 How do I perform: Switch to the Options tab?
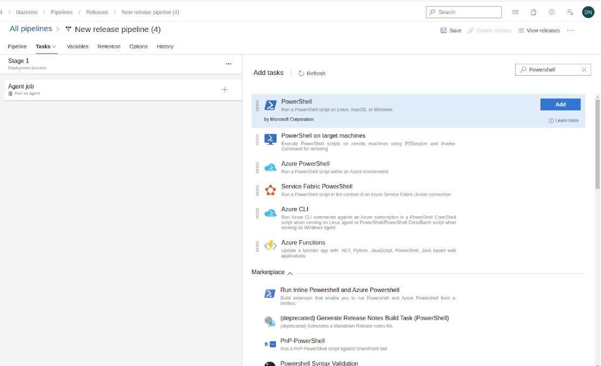tap(138, 46)
